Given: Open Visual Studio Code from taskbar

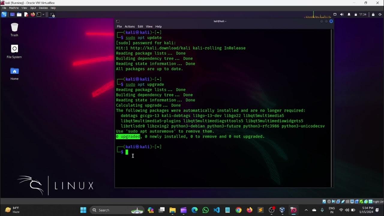Looking at the screenshot, I should tap(217, 210).
